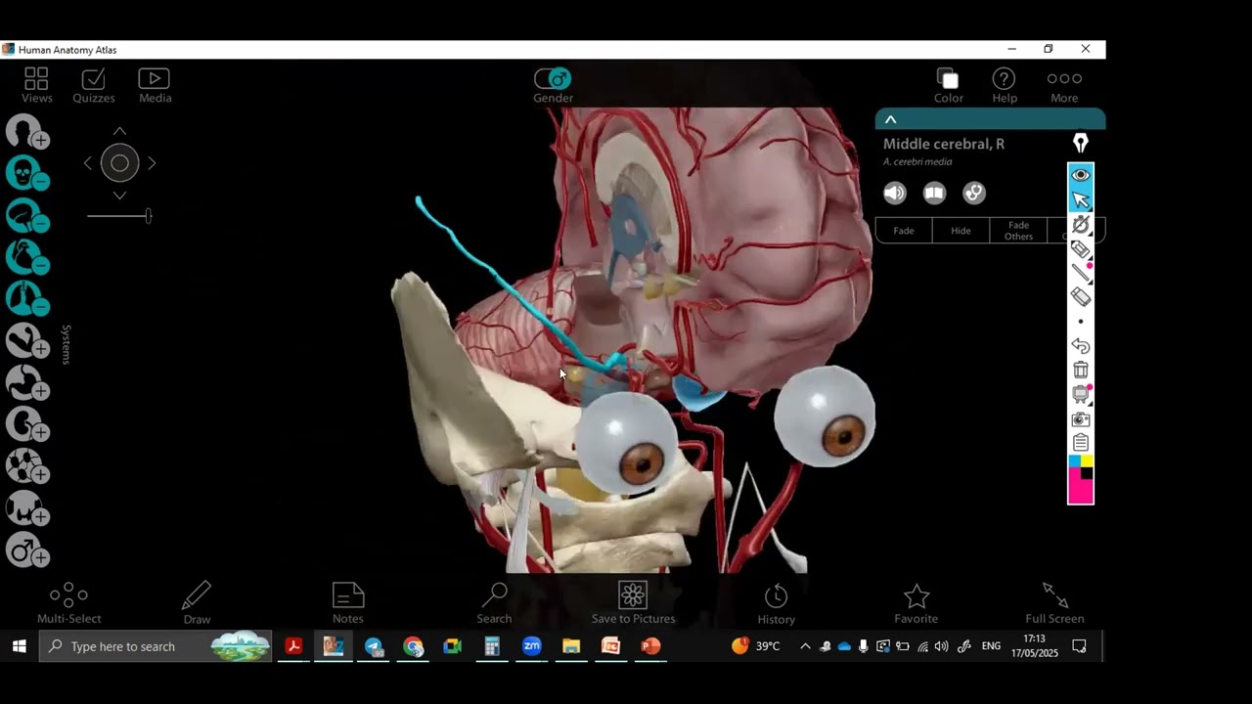The width and height of the screenshot is (1252, 704).
Task: Remove the respiratory system lungs layer
Action: pos(27,300)
